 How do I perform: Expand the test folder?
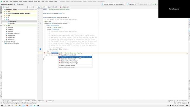pyautogui.click(x=5, y=25)
